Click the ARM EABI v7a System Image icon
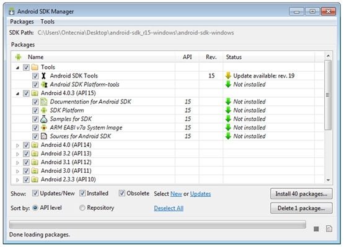The image size is (344, 247). (x=44, y=128)
